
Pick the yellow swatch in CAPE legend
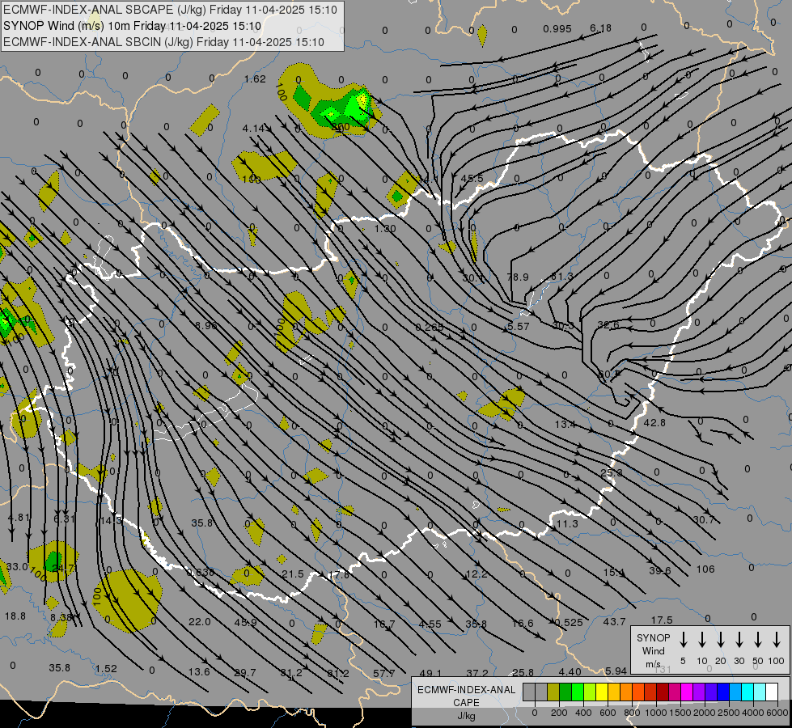(602, 692)
